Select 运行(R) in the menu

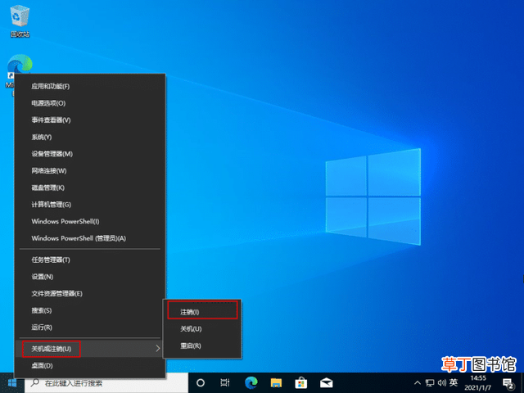[x=89, y=327]
